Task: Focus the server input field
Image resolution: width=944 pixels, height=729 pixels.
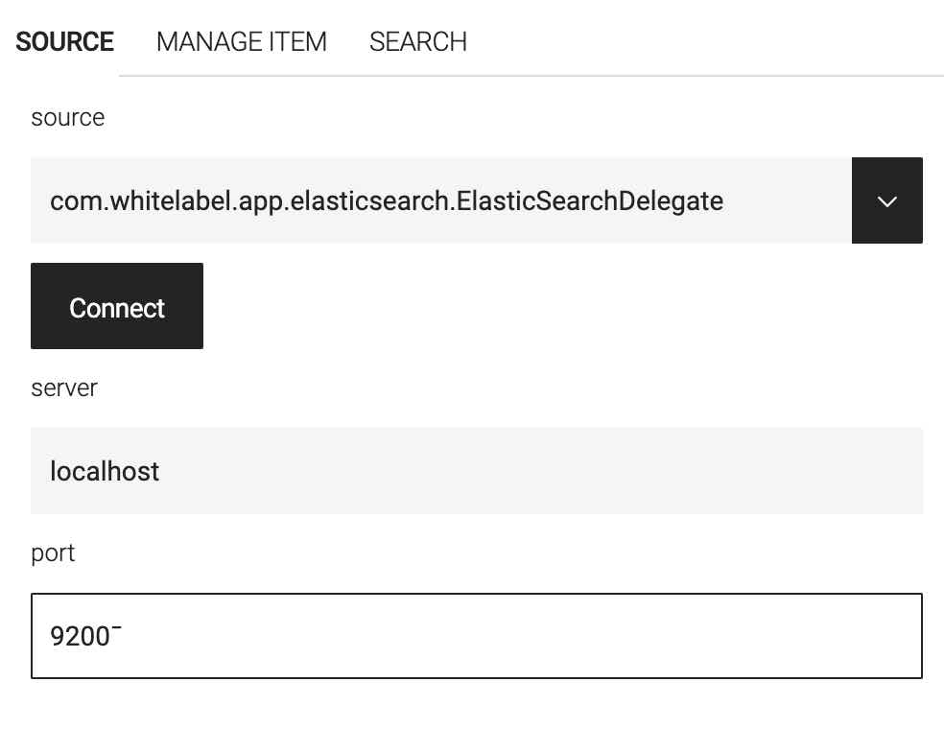Action: coord(476,471)
